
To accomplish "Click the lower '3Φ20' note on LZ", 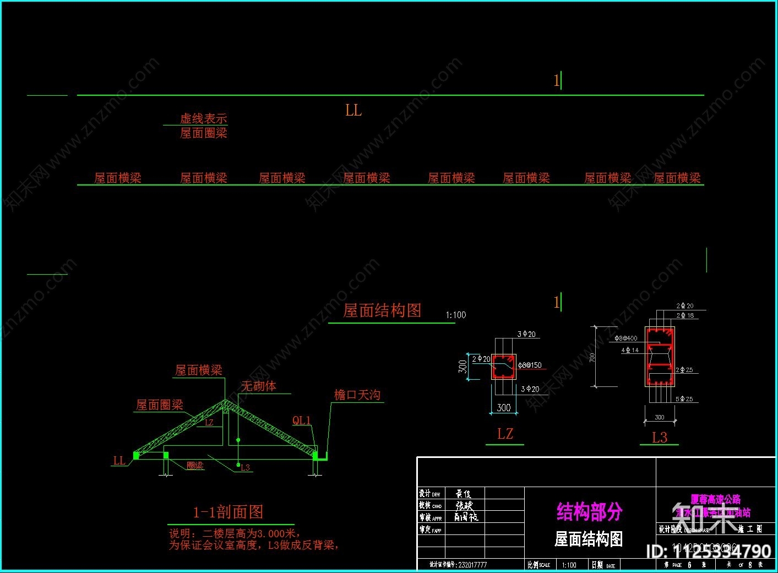I will coord(530,389).
